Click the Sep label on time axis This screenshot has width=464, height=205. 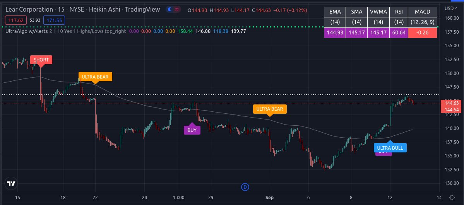270,197
